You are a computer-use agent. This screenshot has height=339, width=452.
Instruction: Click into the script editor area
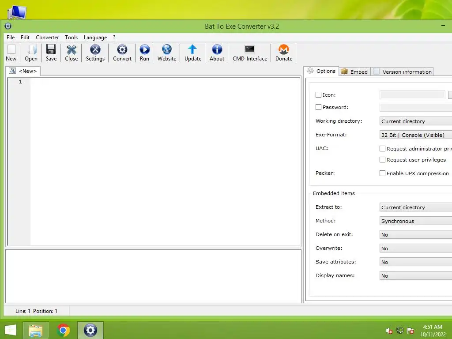[165, 162]
